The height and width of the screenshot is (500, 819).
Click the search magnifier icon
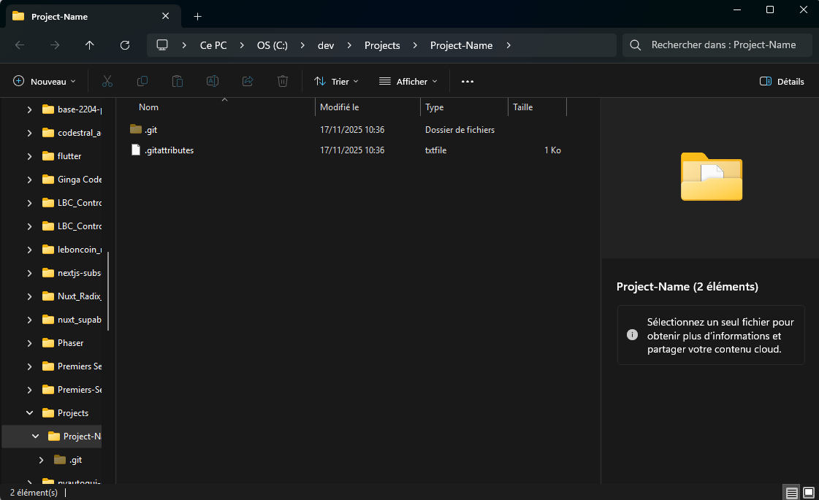point(635,45)
